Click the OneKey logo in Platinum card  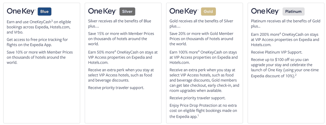(266, 12)
